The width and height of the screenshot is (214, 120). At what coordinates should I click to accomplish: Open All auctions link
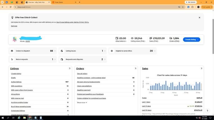click(x=15, y=94)
